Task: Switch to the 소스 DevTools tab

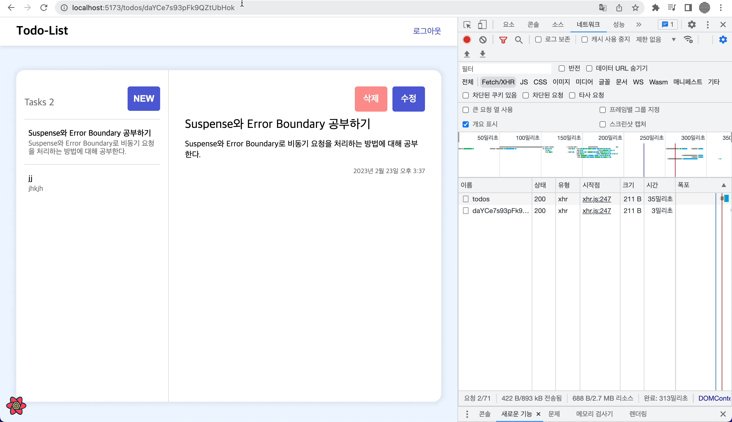Action: (558, 25)
